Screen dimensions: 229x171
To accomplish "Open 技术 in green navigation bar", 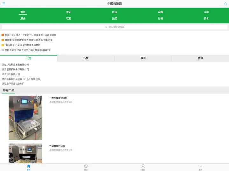I will pos(206,18).
